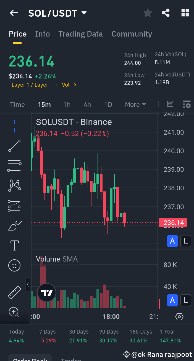Select the crosshair cursor tool
Image resolution: width=194 pixels, height=361 pixels.
(x=14, y=126)
